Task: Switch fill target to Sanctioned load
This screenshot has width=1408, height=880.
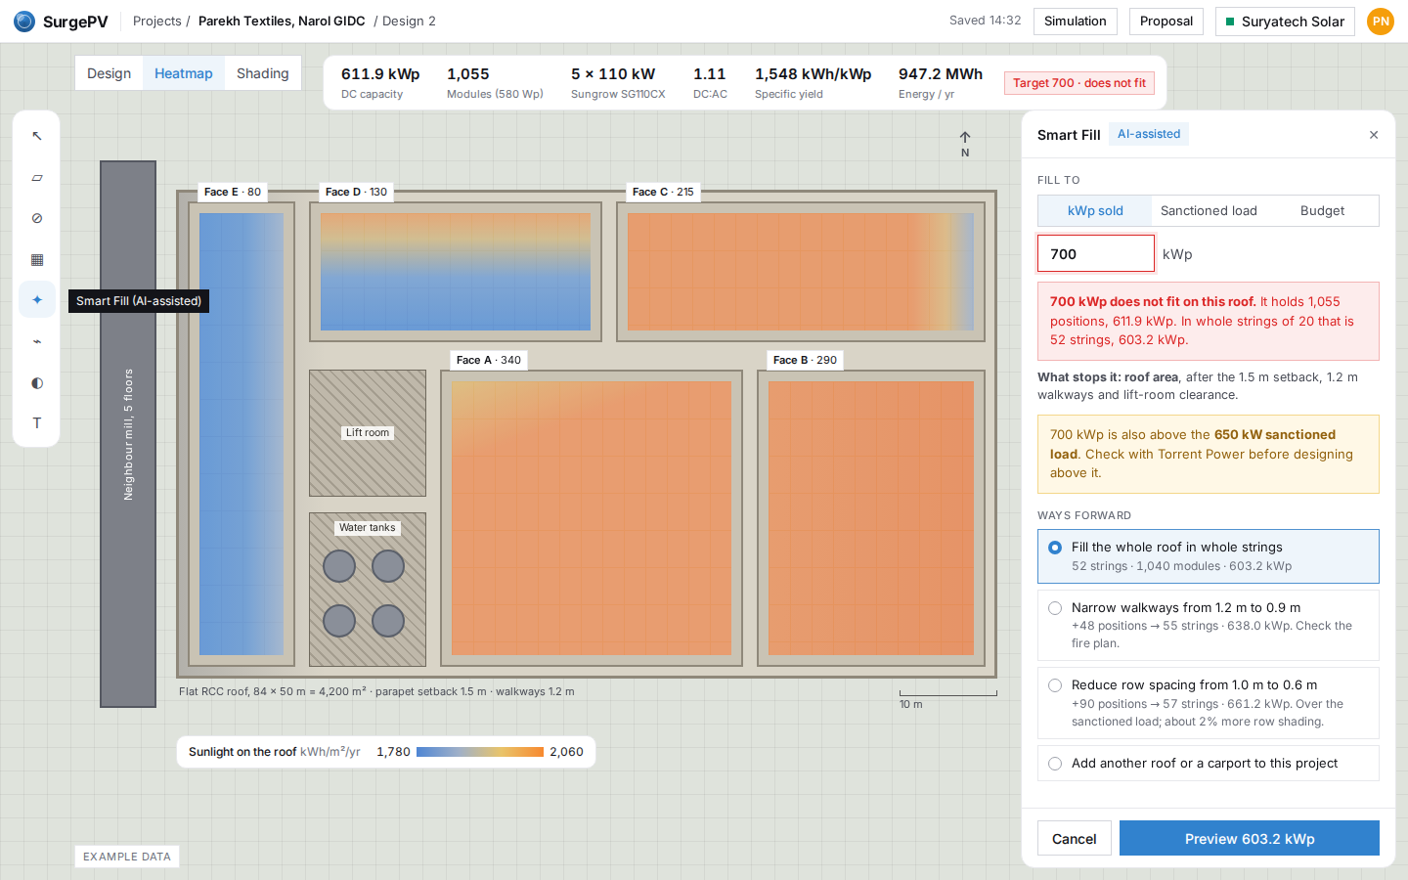Action: click(x=1209, y=210)
